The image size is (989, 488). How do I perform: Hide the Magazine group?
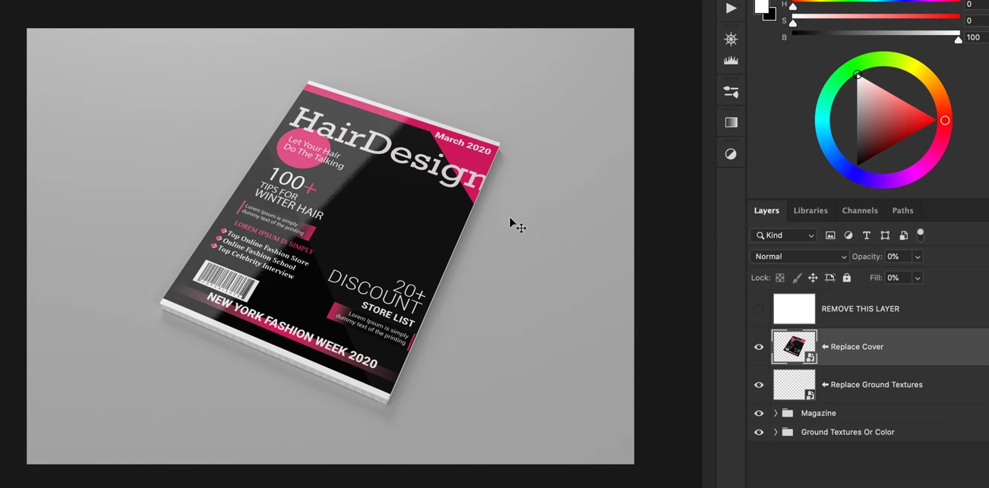coord(759,413)
